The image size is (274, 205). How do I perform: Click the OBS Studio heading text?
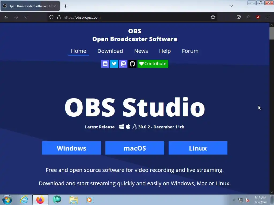tap(135, 107)
